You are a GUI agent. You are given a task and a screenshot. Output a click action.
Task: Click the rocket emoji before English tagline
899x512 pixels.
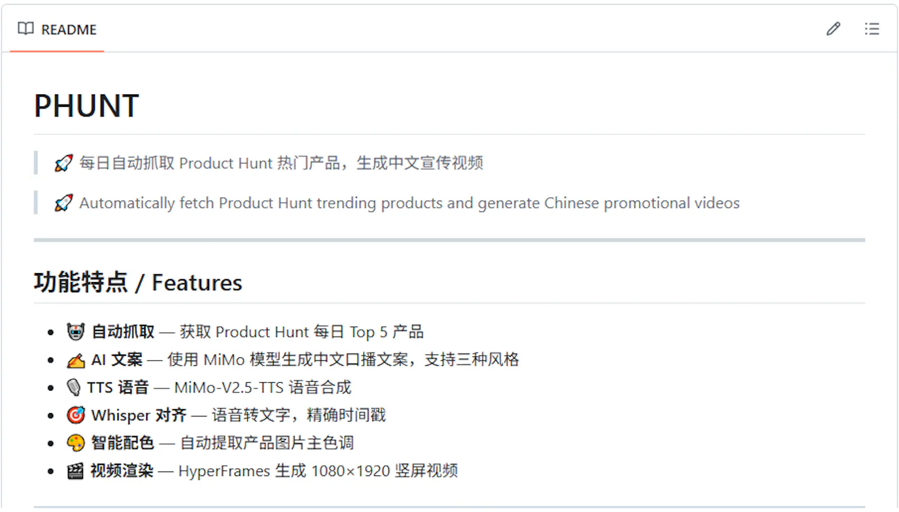(63, 203)
